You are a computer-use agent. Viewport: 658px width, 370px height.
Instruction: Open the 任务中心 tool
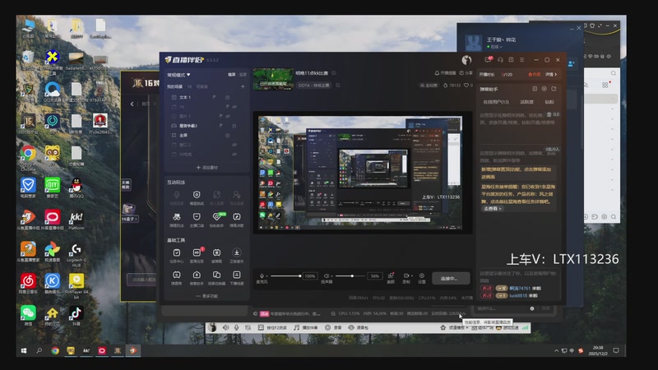click(177, 255)
